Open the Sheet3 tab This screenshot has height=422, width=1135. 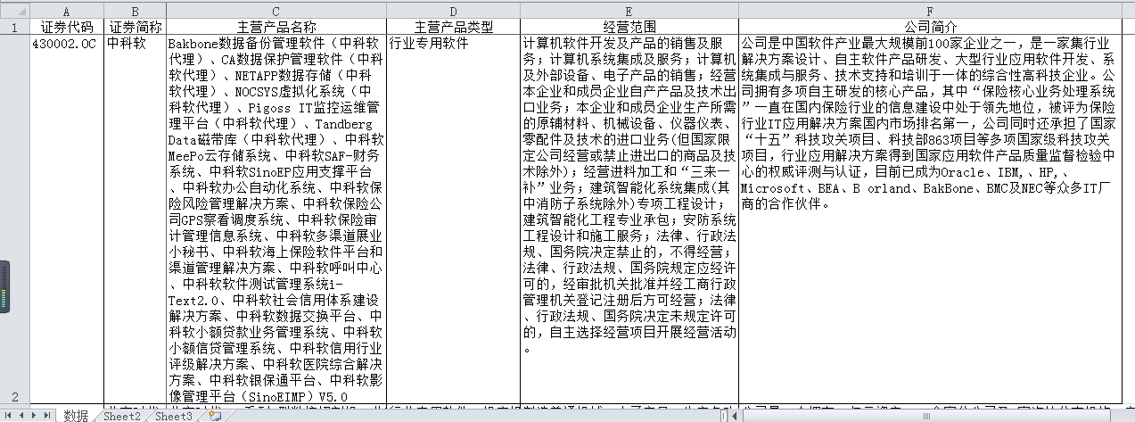(174, 416)
